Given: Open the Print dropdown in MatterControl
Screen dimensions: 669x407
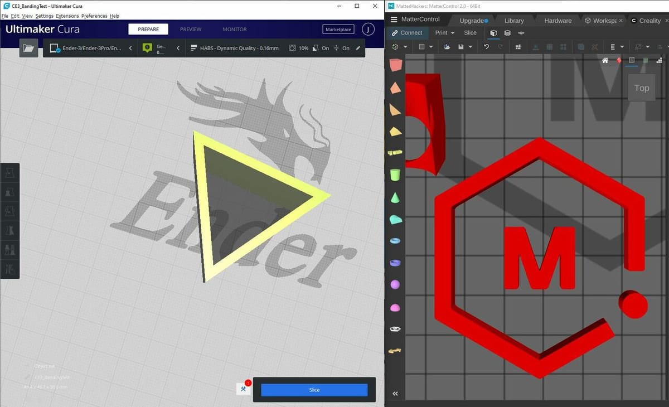Looking at the screenshot, I should [445, 33].
